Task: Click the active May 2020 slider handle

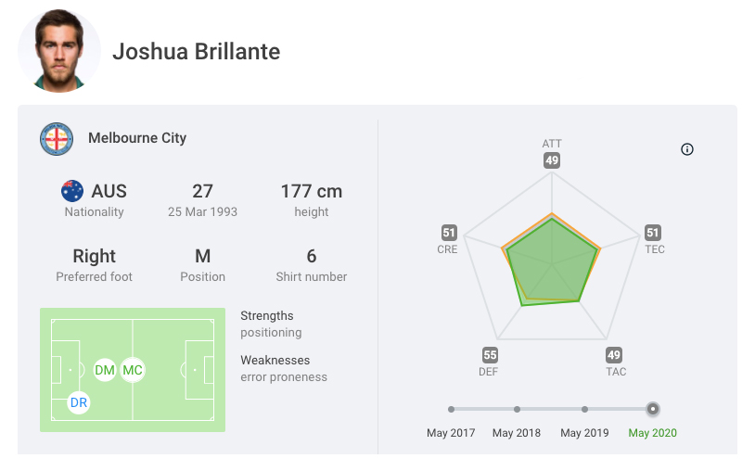Action: [x=653, y=409]
